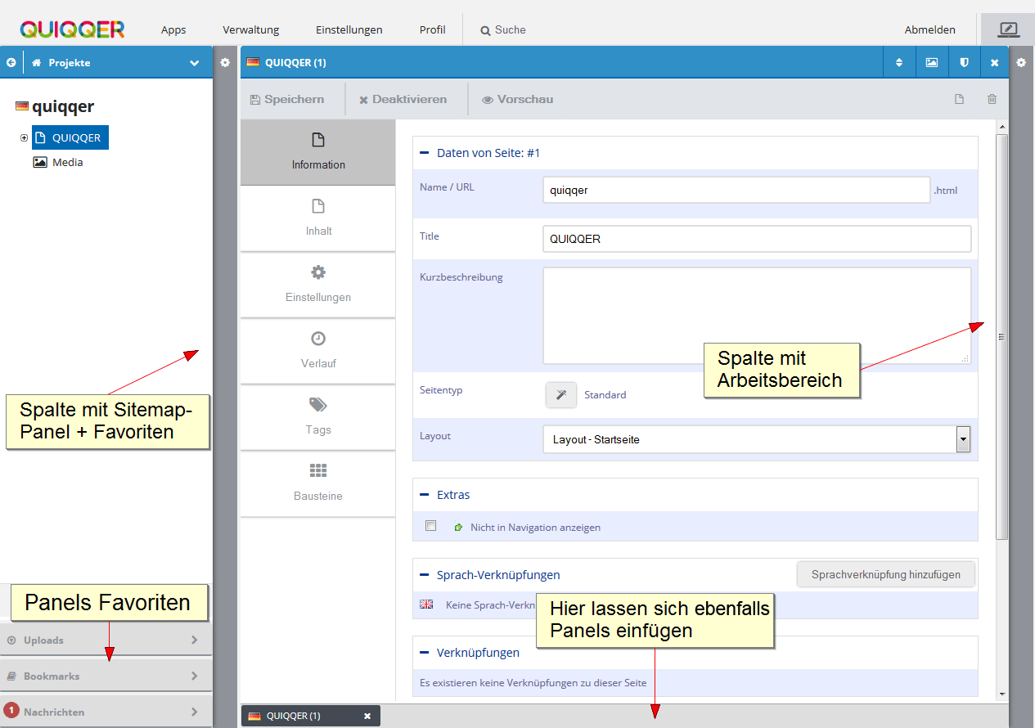Viewport: 1035px width, 728px height.
Task: Switch to the Einstellungen side tab
Action: pos(318,284)
